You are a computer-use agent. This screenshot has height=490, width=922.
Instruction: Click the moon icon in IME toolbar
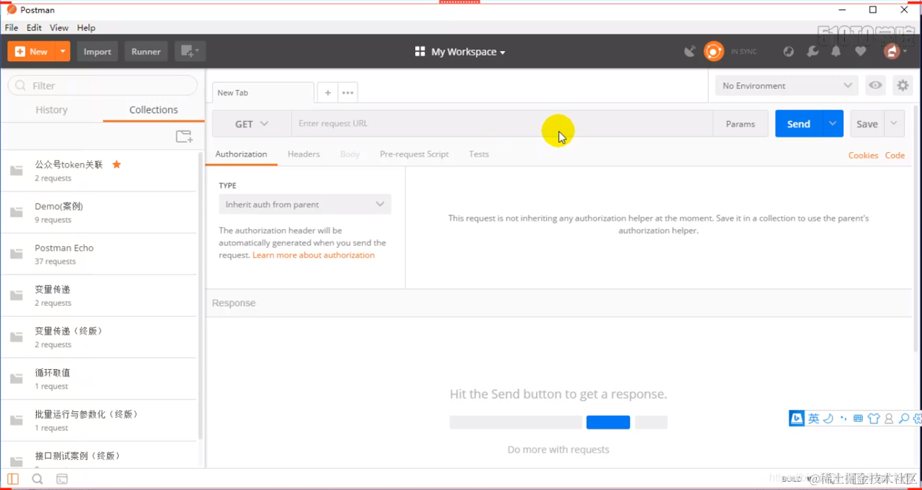pos(828,419)
